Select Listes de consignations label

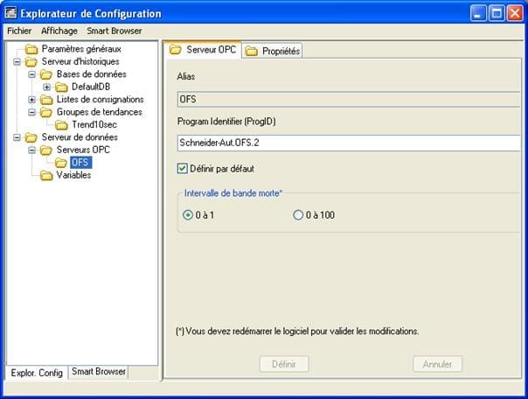tap(100, 100)
